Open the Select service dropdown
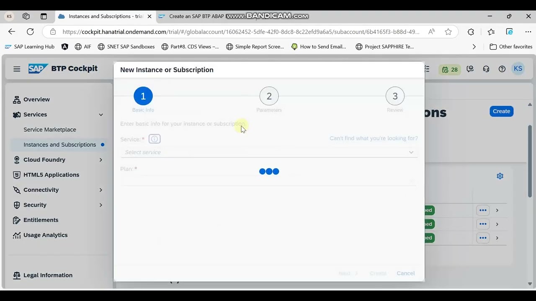 click(x=269, y=152)
